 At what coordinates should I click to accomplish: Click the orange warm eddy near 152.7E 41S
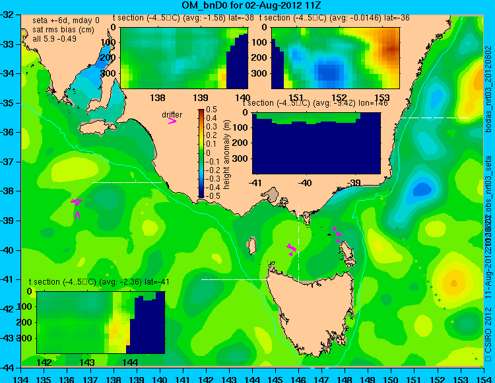click(453, 283)
